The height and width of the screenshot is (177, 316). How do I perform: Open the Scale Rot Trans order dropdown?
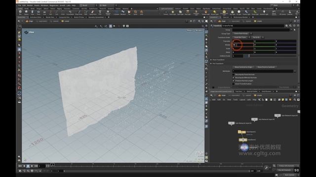(241, 37)
